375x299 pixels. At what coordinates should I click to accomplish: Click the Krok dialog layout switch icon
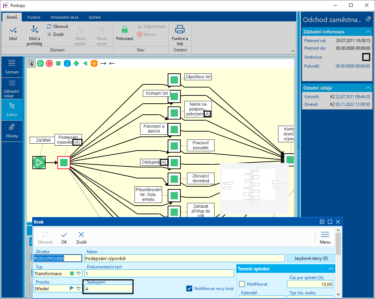coord(322,221)
